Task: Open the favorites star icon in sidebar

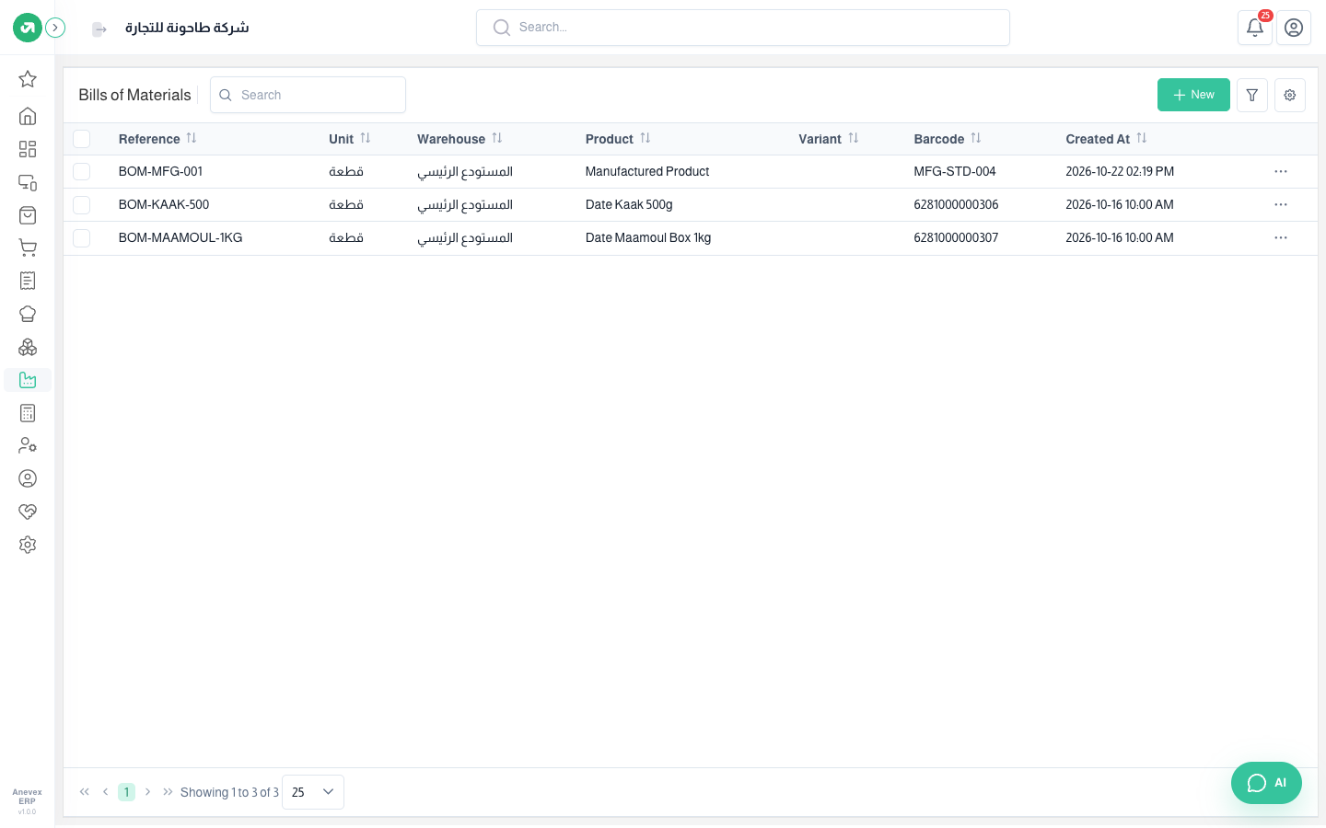Action: tap(28, 79)
